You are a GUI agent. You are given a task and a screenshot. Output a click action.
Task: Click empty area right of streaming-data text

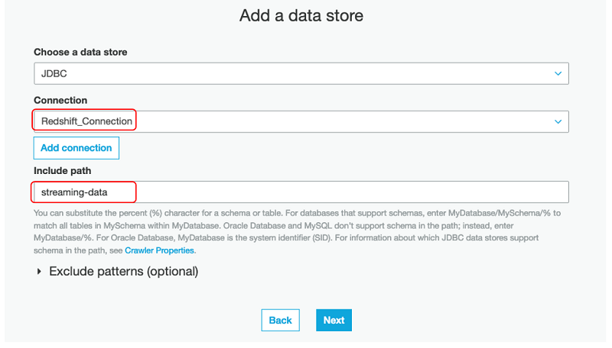point(344,192)
